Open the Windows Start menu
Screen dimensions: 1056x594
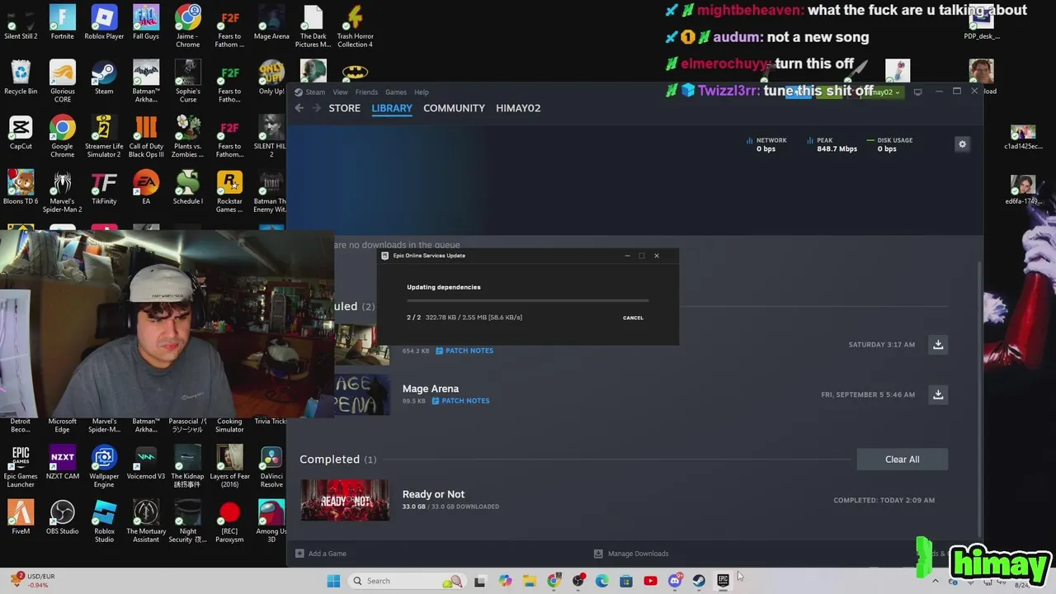click(x=333, y=581)
